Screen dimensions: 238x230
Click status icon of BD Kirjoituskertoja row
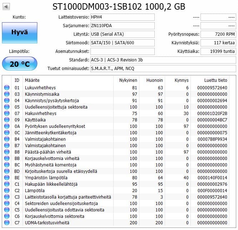[7, 171]
